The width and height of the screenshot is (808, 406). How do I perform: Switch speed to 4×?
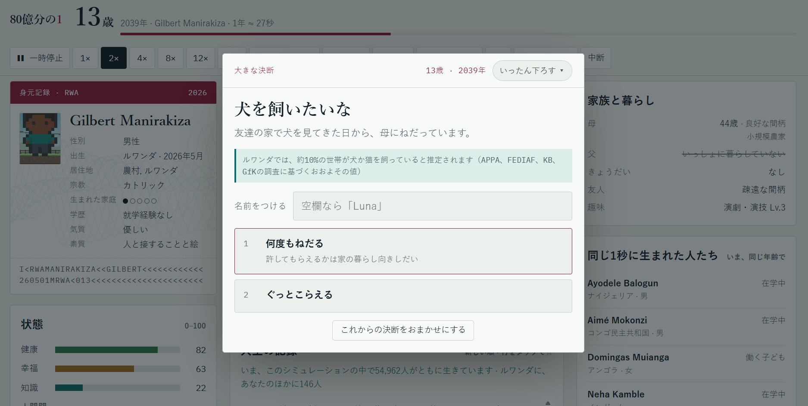[142, 58]
